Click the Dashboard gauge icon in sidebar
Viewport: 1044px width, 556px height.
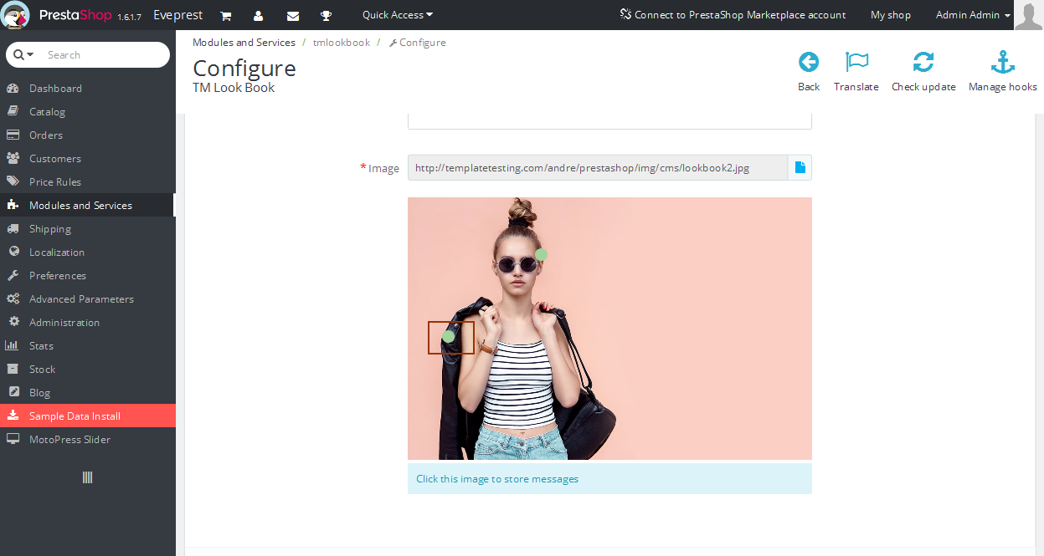13,88
